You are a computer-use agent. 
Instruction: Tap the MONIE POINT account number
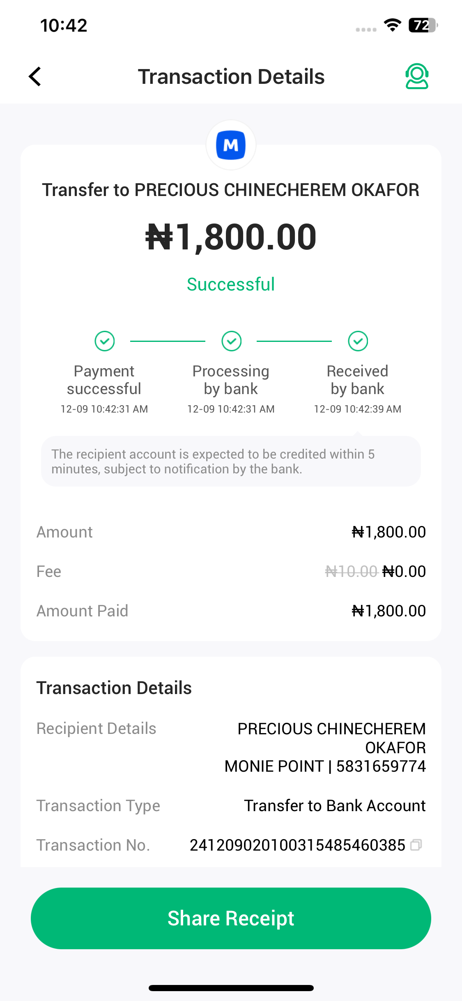(x=381, y=766)
